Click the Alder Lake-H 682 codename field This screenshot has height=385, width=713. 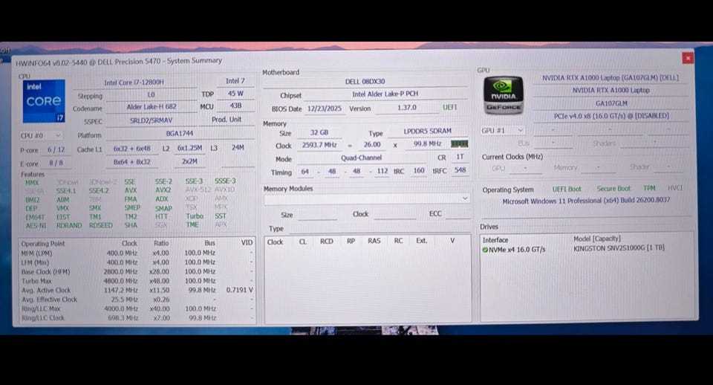coord(151,106)
